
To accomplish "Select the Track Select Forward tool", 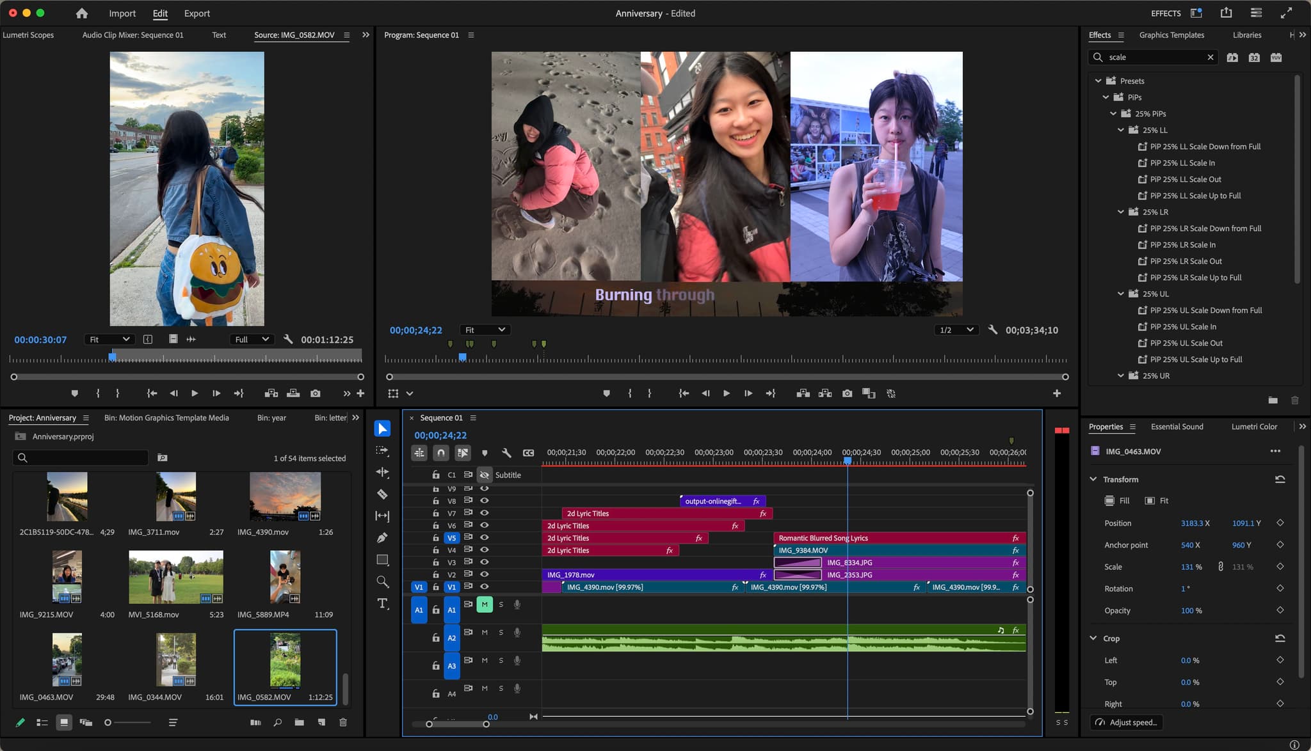I will [382, 450].
